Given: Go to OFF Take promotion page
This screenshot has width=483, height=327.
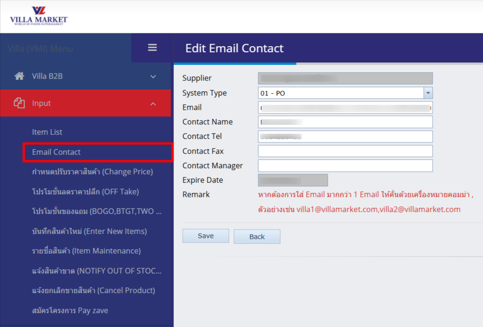Looking at the screenshot, I should (85, 191).
